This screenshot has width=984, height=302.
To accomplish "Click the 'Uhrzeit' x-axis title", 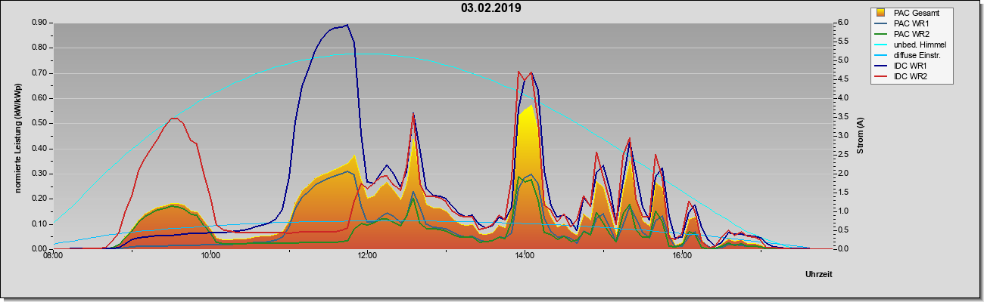I will (x=818, y=275).
